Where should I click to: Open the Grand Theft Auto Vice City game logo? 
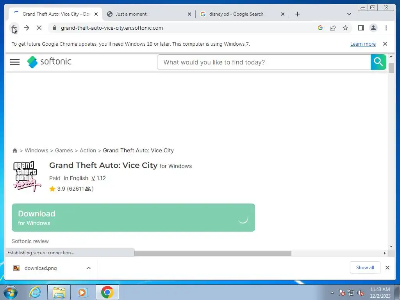click(x=27, y=177)
